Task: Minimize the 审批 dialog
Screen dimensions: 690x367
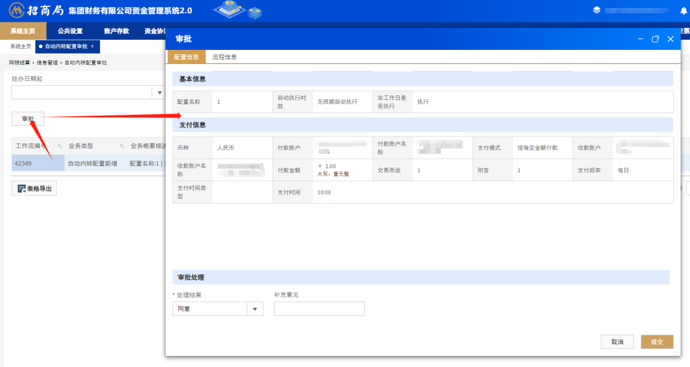Action: coord(641,39)
